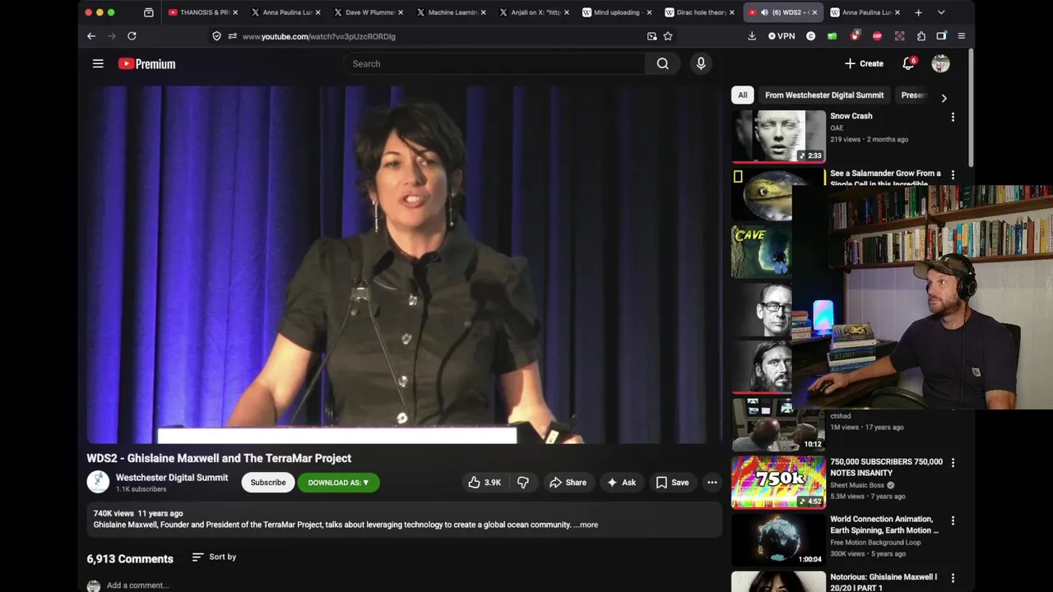Switch to Anjali on X tab
This screenshot has height=592, width=1053.
pyautogui.click(x=534, y=12)
